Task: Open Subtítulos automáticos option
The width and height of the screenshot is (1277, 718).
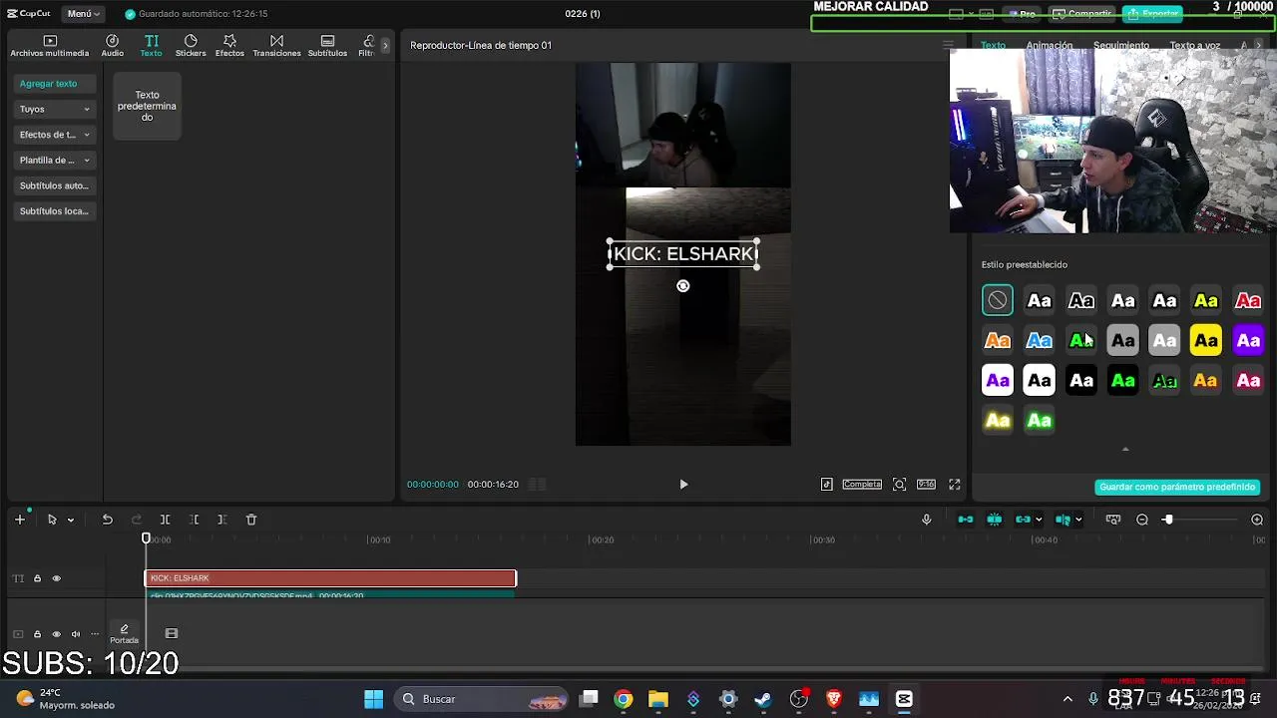Action: click(55, 185)
